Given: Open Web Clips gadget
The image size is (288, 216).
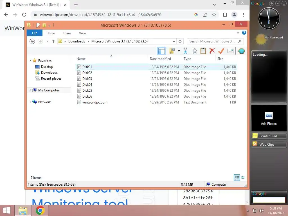Looking at the screenshot, I should click(x=269, y=144).
